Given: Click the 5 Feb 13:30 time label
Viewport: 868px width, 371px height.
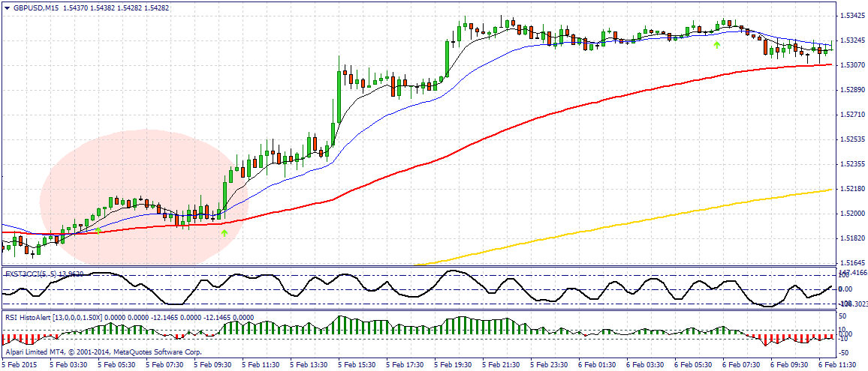Looking at the screenshot, I should click(309, 366).
